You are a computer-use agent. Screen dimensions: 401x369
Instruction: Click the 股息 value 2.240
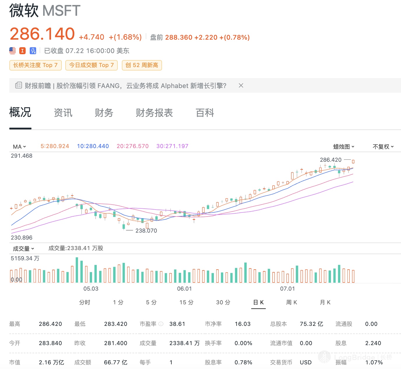373,343
